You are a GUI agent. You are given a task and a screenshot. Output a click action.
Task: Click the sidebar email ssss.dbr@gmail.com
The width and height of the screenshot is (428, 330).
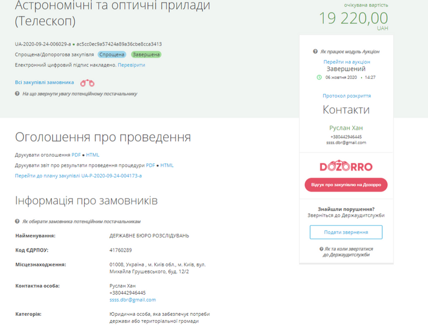pos(346,143)
